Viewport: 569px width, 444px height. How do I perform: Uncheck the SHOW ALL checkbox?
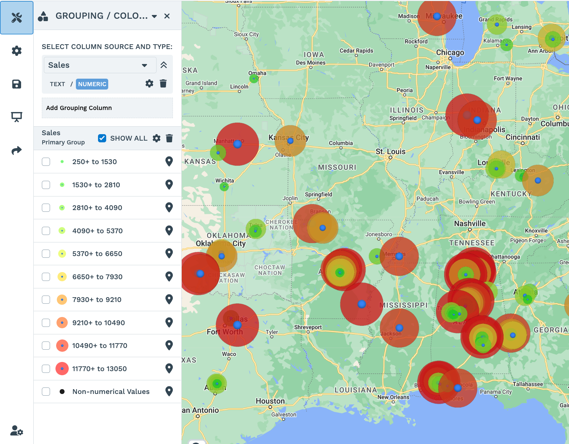(102, 138)
